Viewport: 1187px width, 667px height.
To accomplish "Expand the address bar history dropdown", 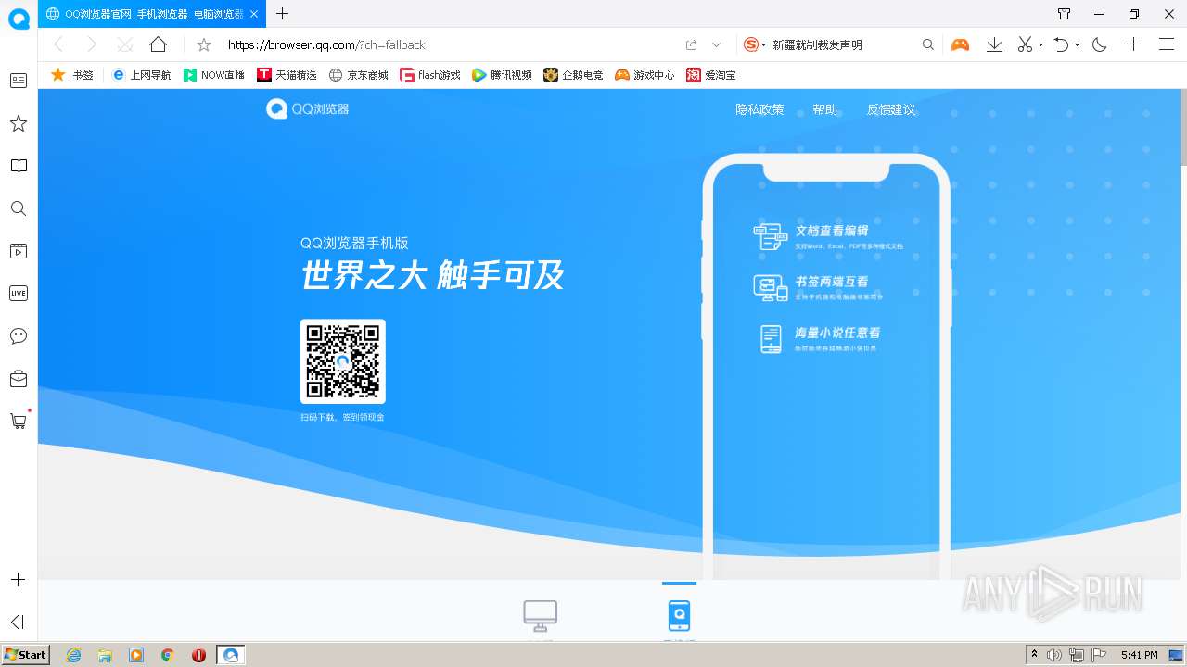I will point(716,44).
